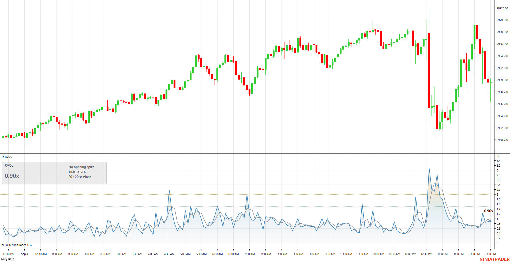Image resolution: width=510 pixels, height=262 pixels.
Task: Click the 12:30 AM time axis label
Action: click(41, 254)
